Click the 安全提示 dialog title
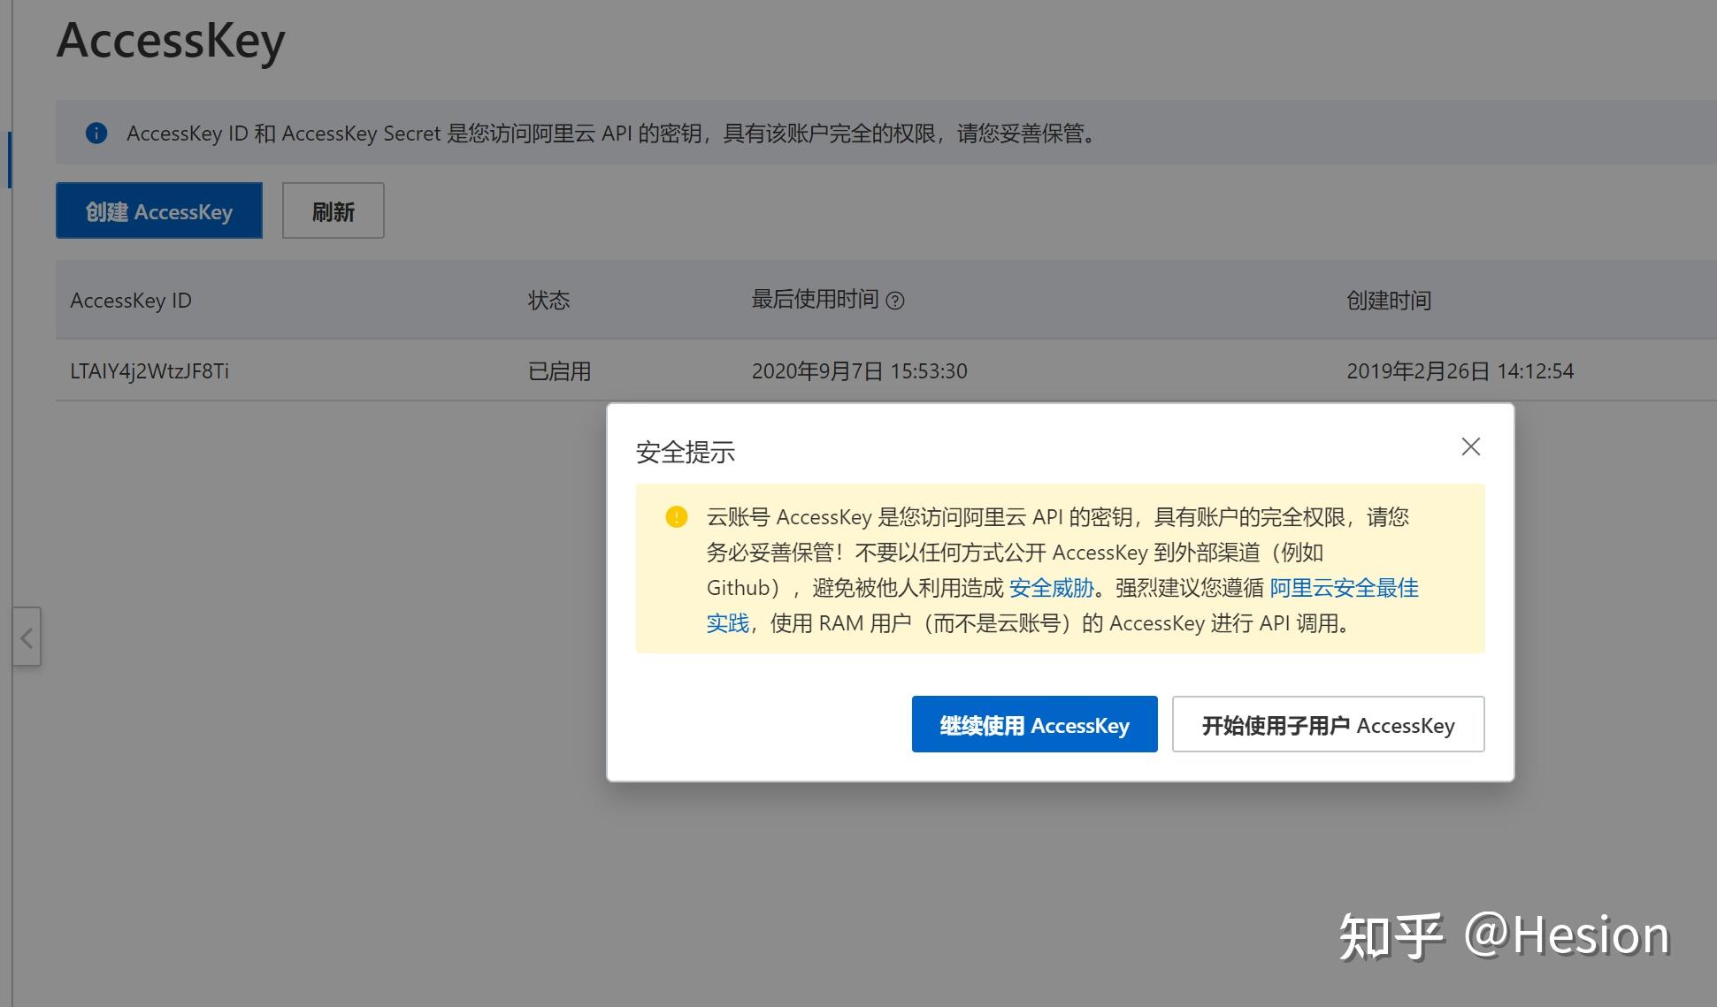Viewport: 1717px width, 1007px height. click(682, 452)
